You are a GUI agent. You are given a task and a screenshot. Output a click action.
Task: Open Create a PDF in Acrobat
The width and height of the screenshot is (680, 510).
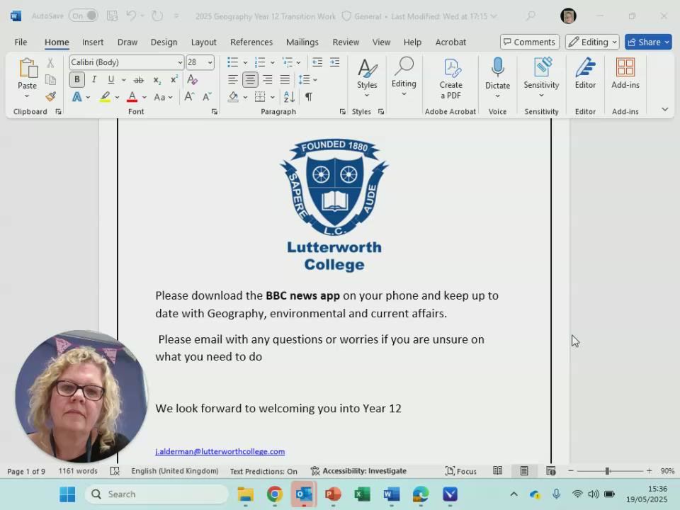tap(450, 79)
